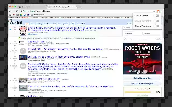Upvote the conjoined twin girls post
Screen dimensions: 172x107
(15, 86)
